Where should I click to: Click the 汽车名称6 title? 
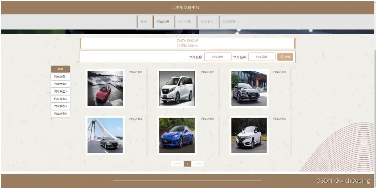[x=280, y=119]
